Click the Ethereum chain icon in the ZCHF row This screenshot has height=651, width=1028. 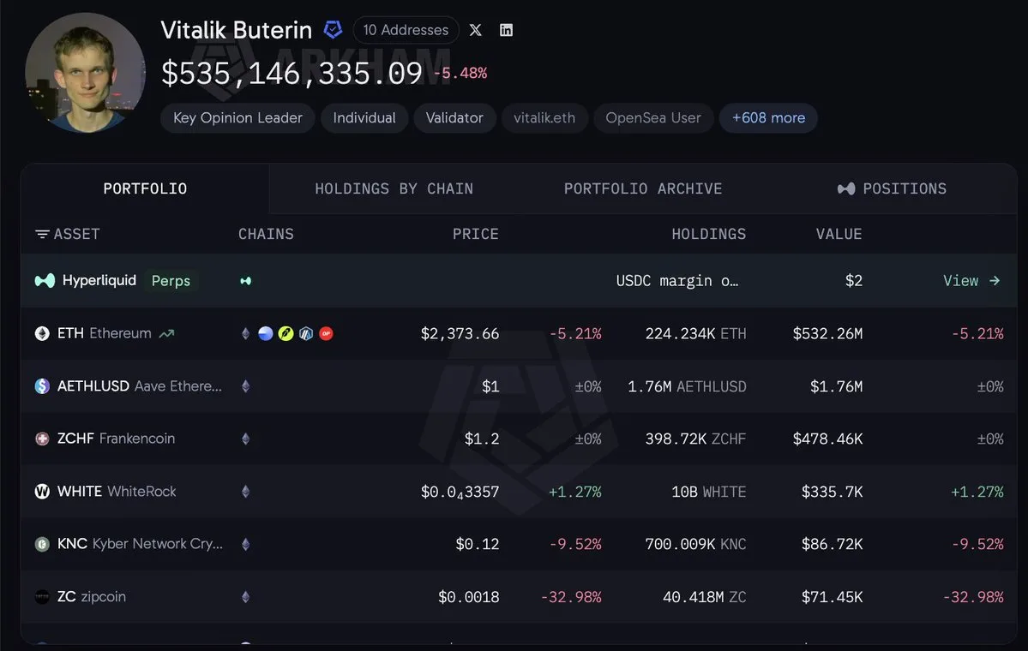click(x=246, y=439)
